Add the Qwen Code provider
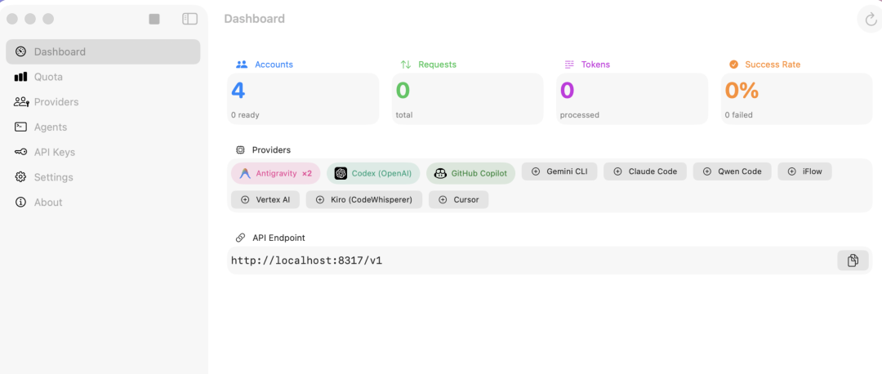 [x=733, y=171]
